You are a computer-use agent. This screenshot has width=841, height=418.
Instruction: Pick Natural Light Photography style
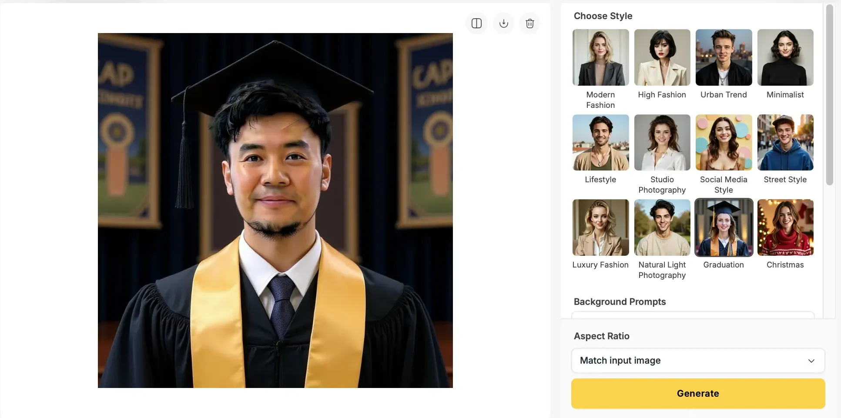click(662, 227)
